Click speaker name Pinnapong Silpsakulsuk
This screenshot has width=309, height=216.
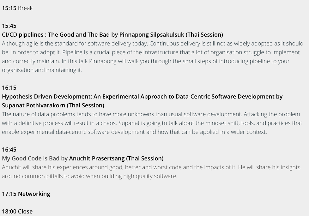152,35
